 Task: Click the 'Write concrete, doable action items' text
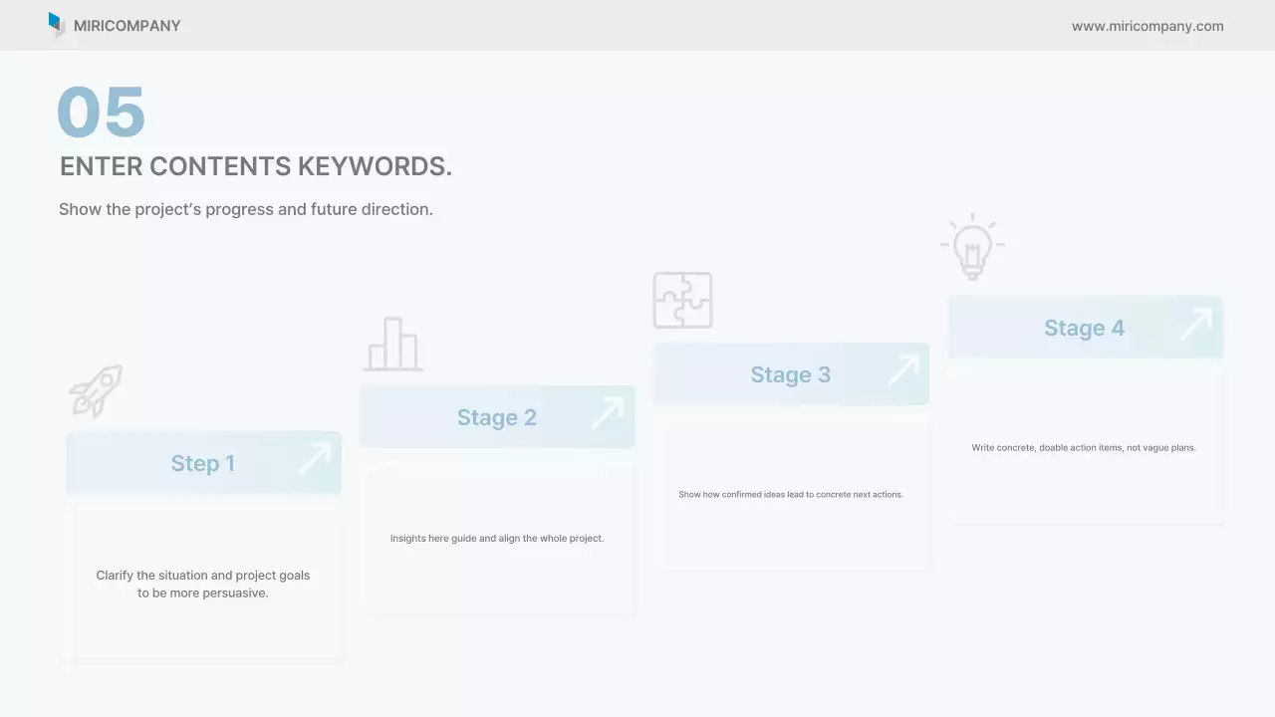coord(1084,448)
